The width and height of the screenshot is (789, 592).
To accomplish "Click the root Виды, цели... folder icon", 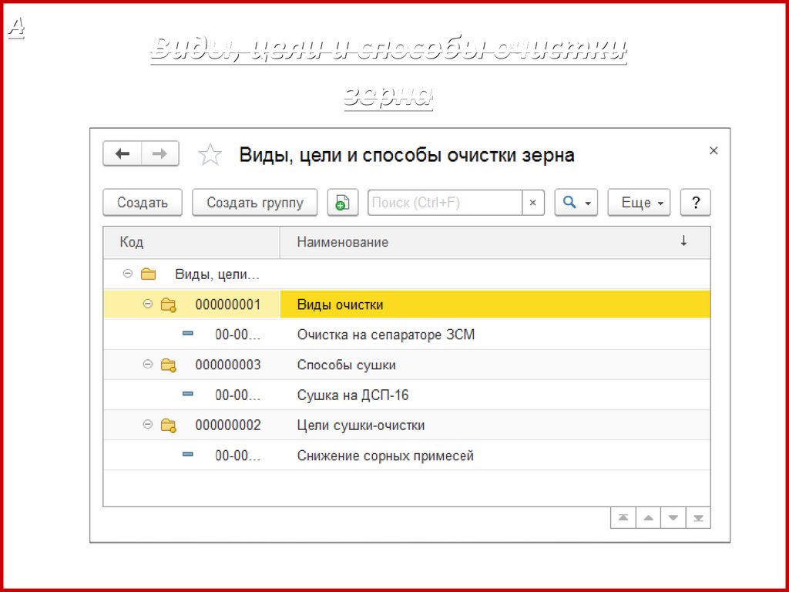I will (148, 274).
